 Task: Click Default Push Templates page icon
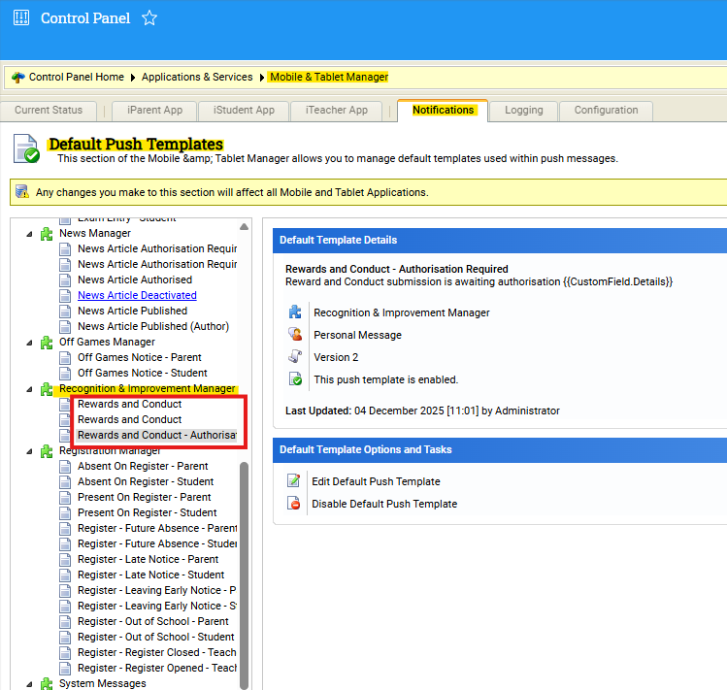coord(26,148)
